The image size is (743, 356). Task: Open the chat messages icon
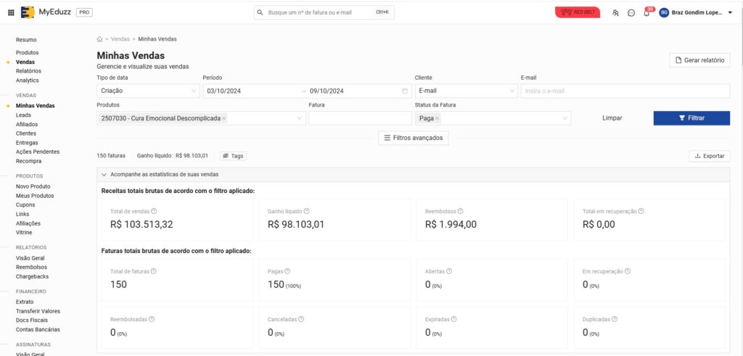pos(631,13)
